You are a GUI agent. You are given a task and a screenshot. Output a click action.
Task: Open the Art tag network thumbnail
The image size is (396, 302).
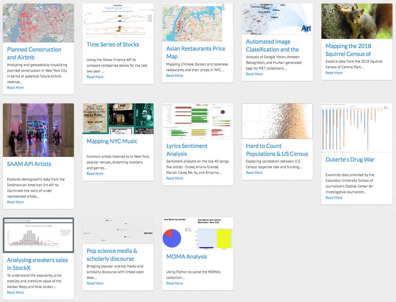[277, 19]
